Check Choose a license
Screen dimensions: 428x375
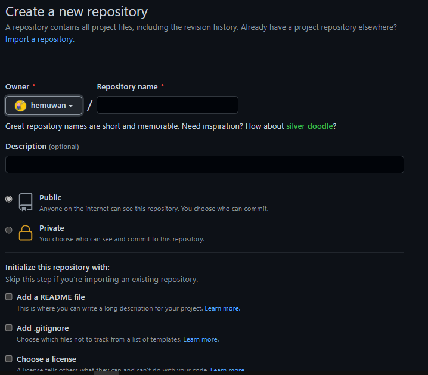coord(9,359)
